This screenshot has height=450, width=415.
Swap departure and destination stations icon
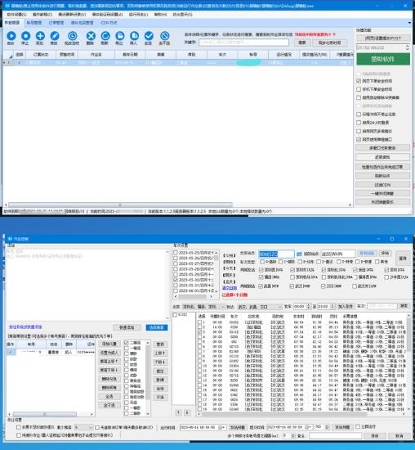pyautogui.click(x=299, y=254)
